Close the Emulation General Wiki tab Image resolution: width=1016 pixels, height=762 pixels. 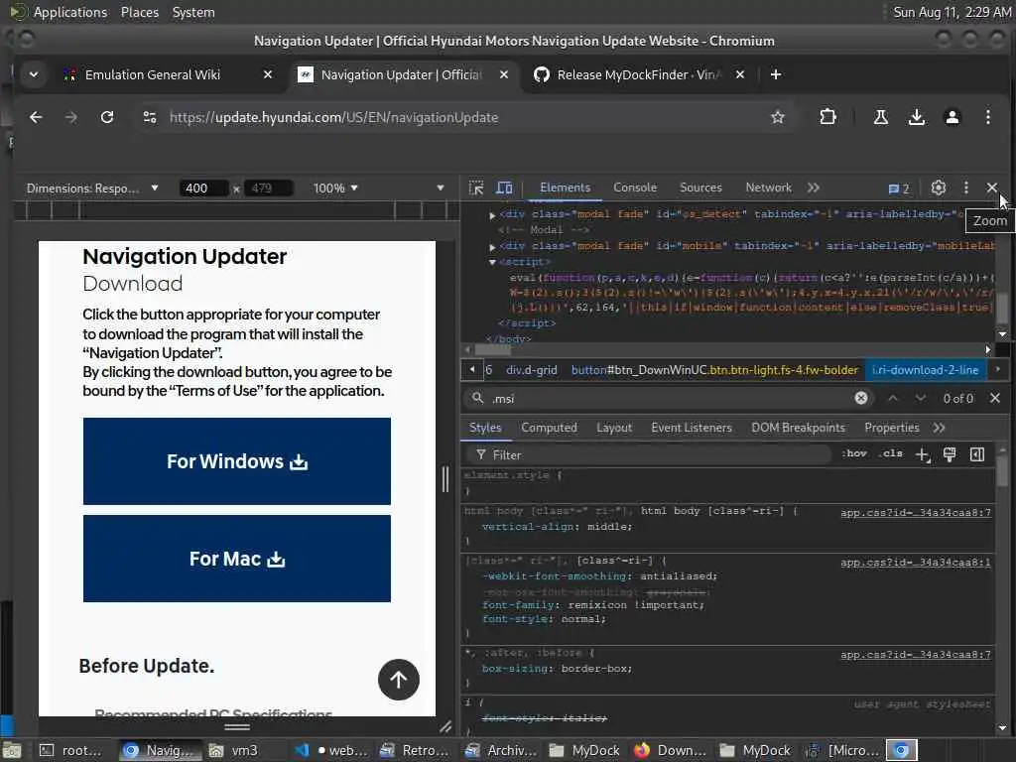pyautogui.click(x=268, y=74)
